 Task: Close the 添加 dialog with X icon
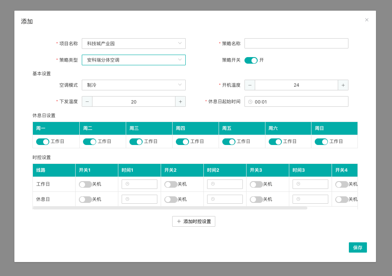(367, 20)
